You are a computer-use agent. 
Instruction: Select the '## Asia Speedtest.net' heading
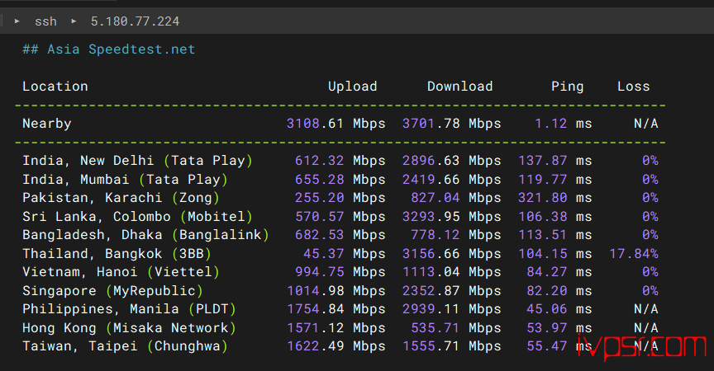pos(109,49)
